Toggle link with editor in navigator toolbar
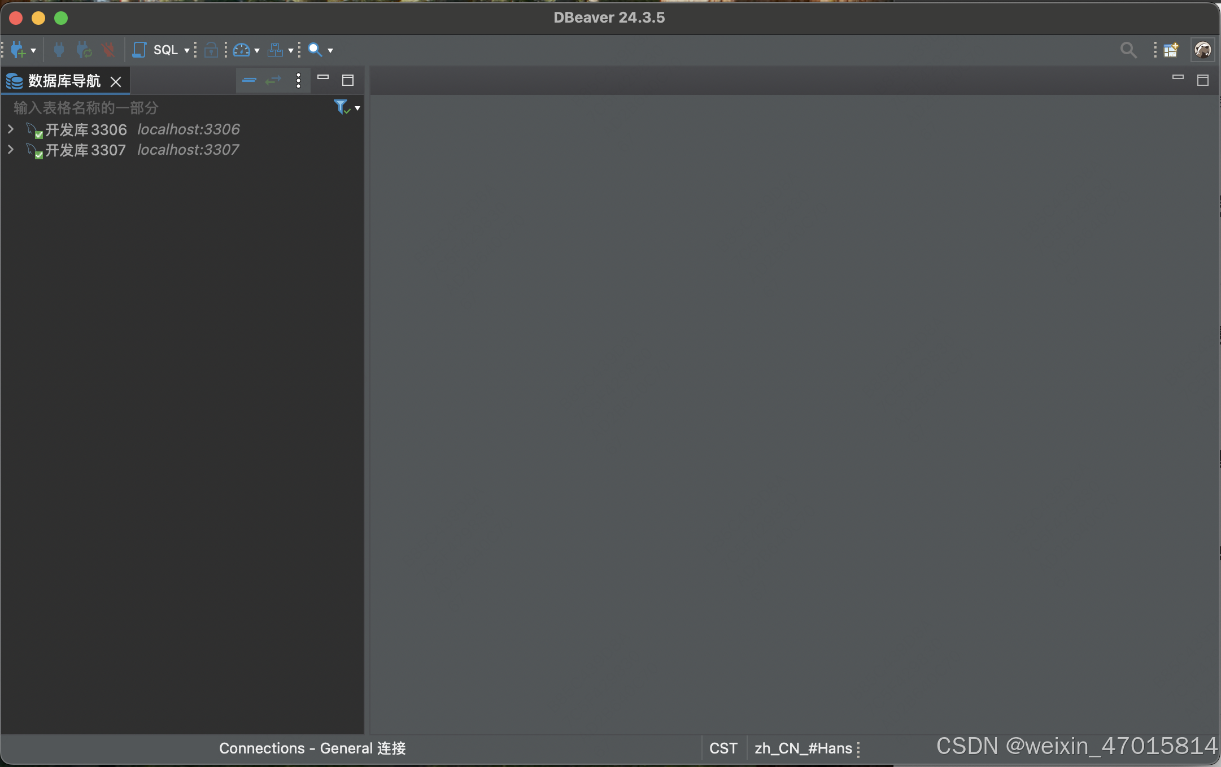 point(273,80)
